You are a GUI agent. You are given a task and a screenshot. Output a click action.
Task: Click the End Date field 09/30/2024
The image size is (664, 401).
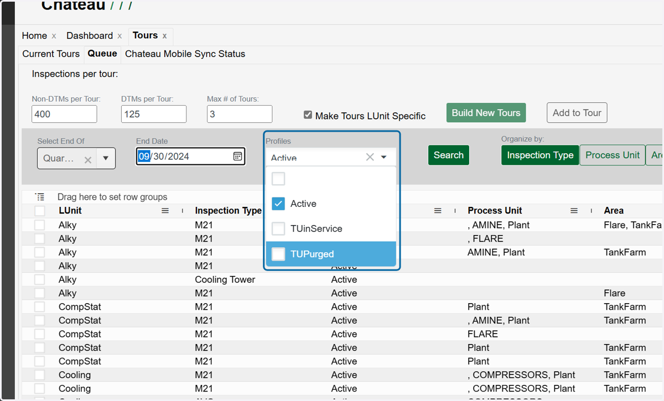190,157
